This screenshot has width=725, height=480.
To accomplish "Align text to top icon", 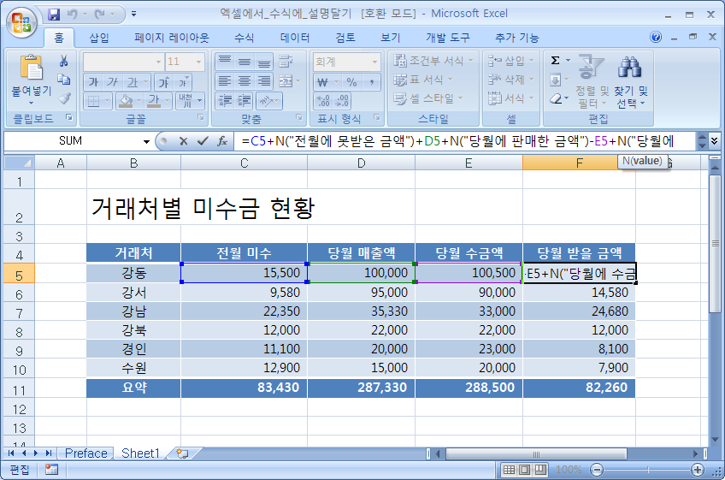I will click(224, 61).
